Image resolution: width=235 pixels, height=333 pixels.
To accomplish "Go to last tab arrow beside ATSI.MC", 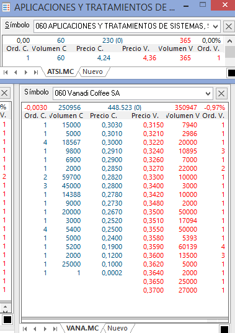I will (x=36, y=73).
